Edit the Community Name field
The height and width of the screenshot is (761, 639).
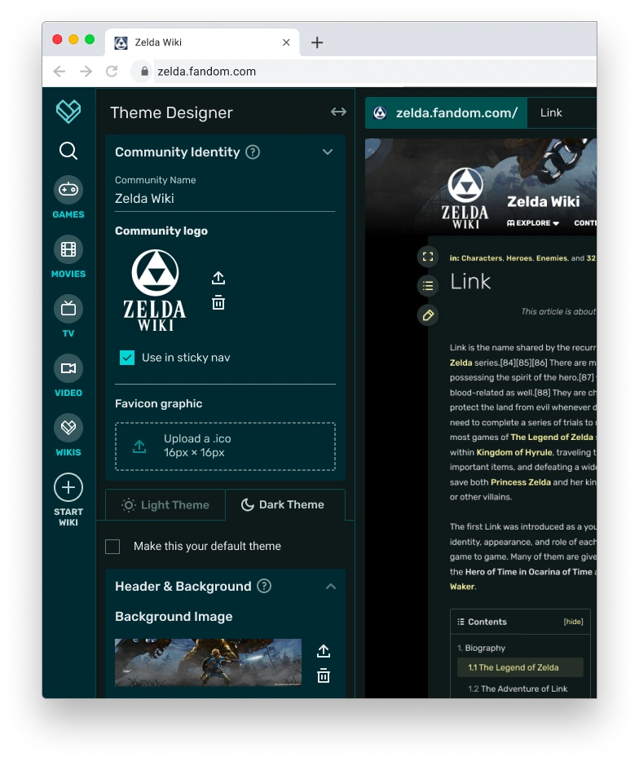pyautogui.click(x=225, y=199)
